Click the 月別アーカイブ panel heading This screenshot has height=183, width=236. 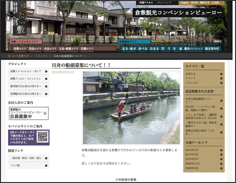click(196, 142)
